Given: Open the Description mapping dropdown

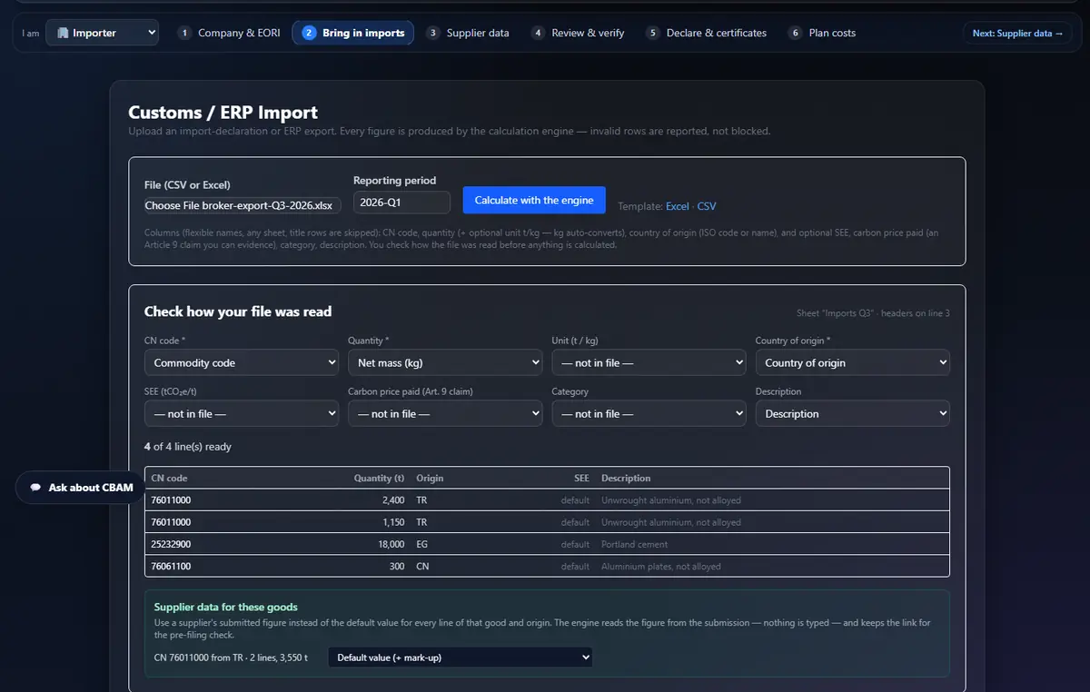Looking at the screenshot, I should (x=852, y=413).
